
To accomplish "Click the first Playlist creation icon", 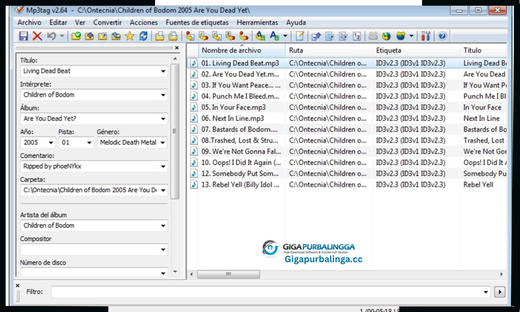I will tap(160, 36).
